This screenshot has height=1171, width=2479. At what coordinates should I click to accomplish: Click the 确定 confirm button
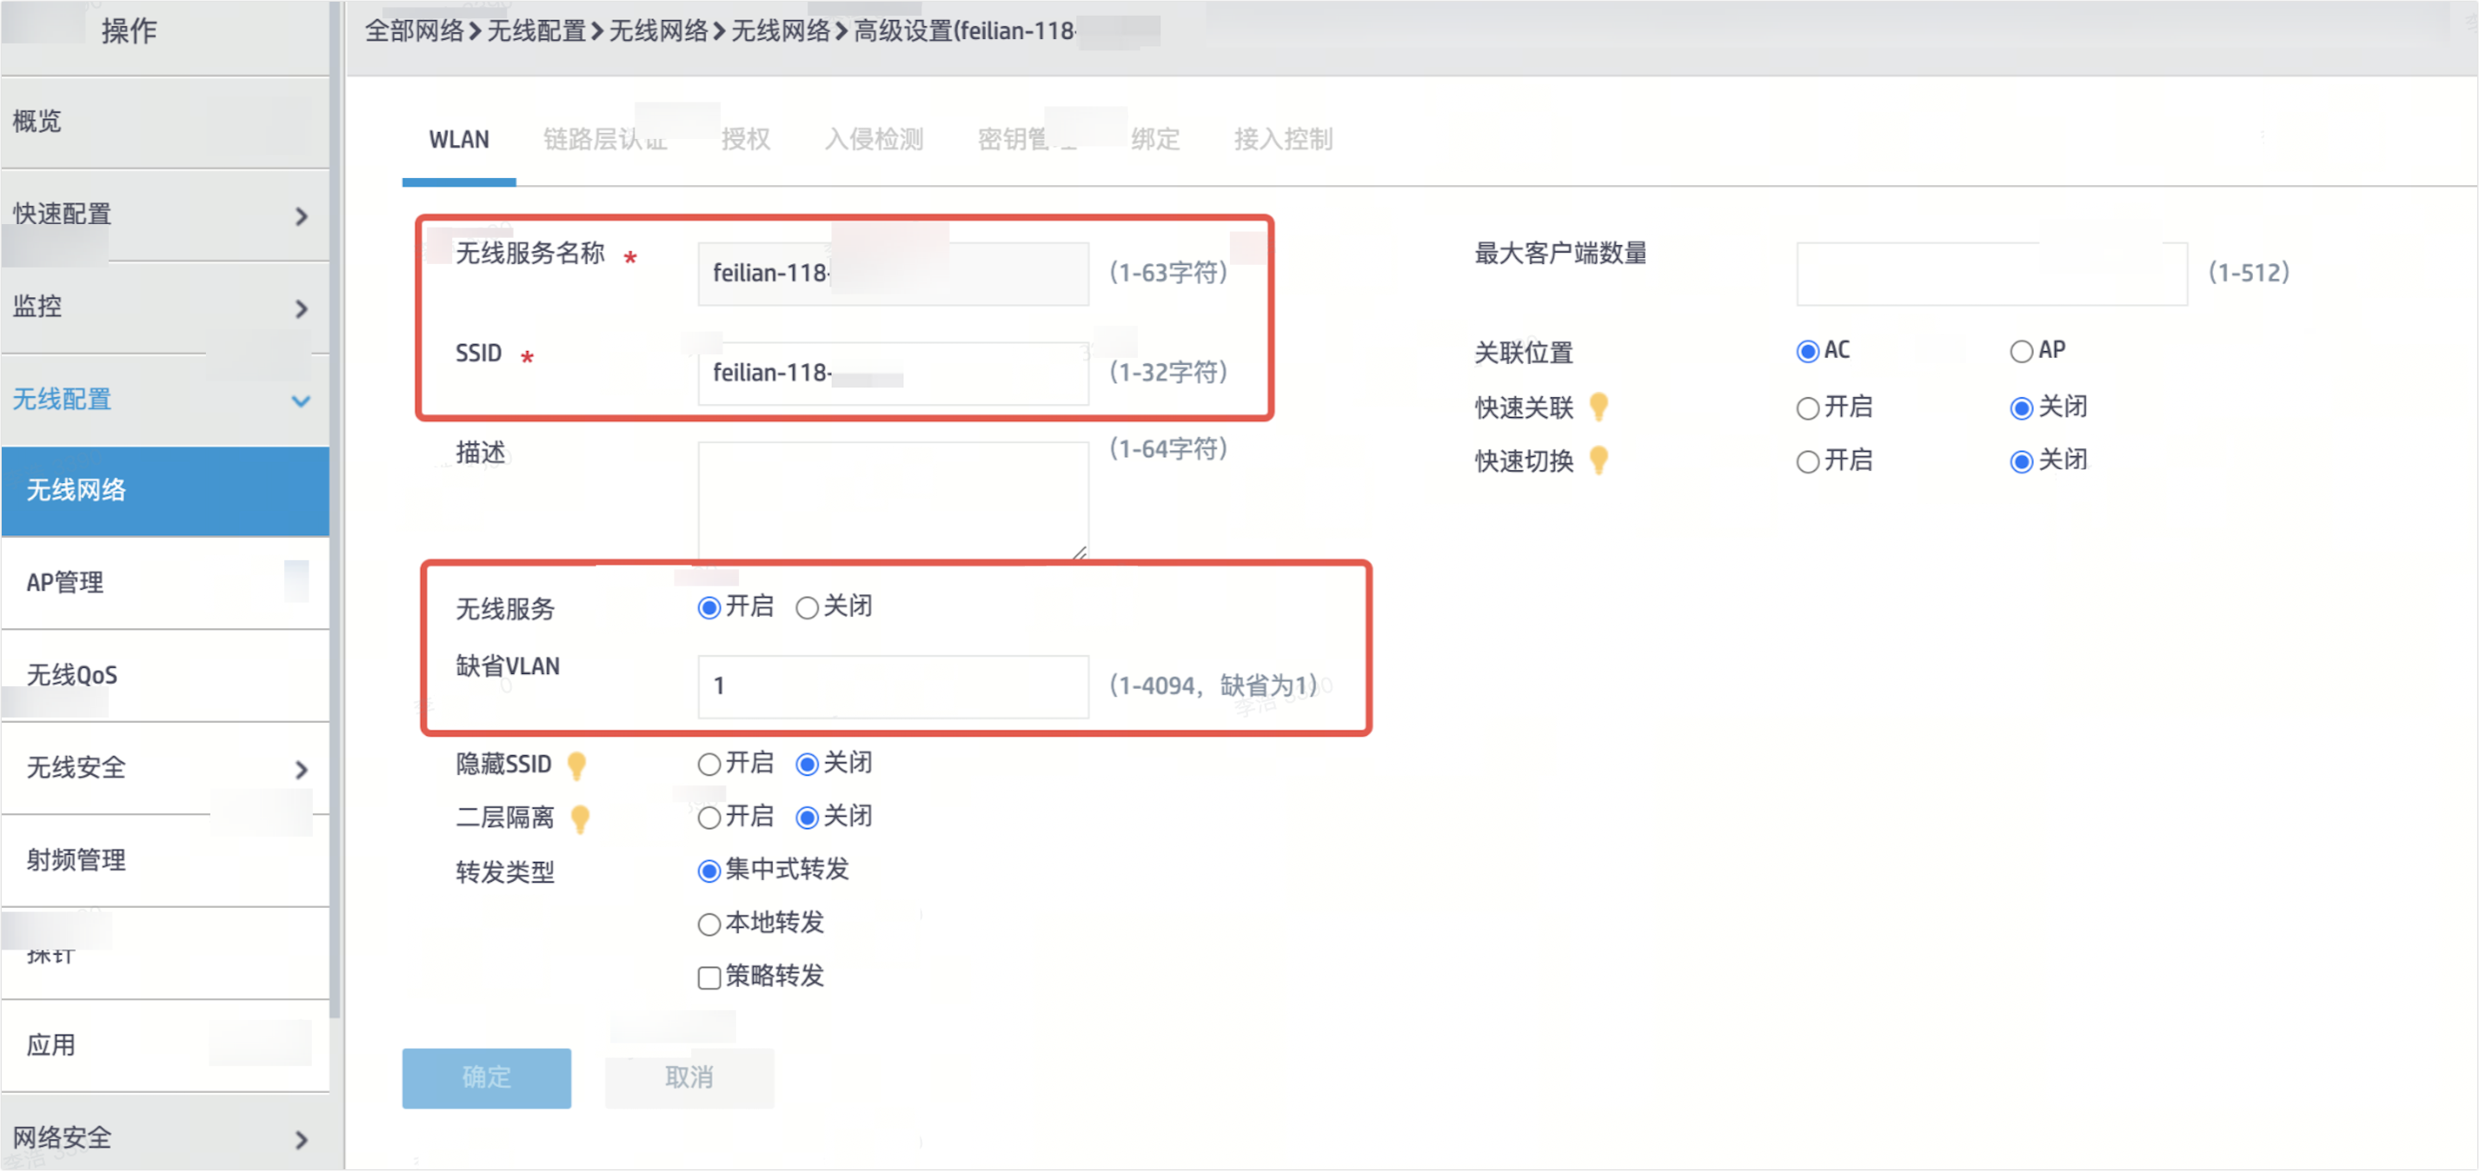coord(487,1079)
